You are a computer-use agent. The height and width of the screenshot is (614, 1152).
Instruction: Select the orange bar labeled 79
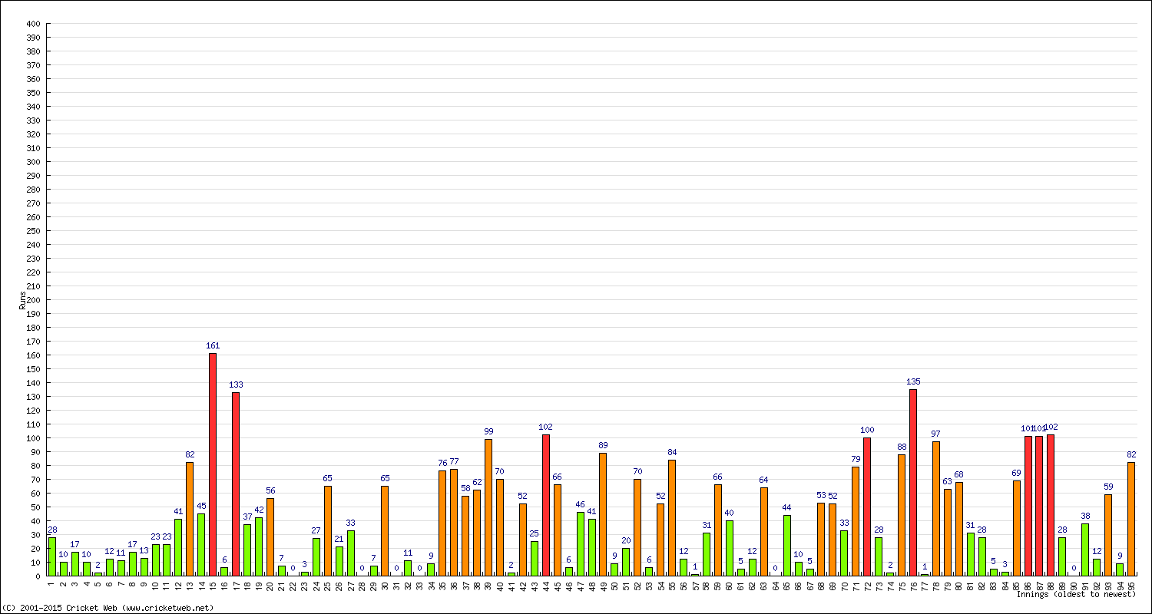coord(856,521)
